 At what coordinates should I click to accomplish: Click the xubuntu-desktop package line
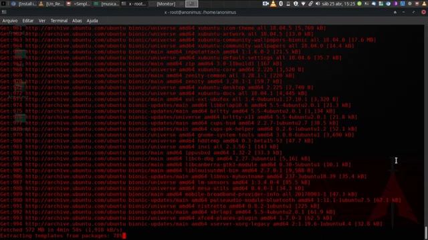[x=156, y=87]
